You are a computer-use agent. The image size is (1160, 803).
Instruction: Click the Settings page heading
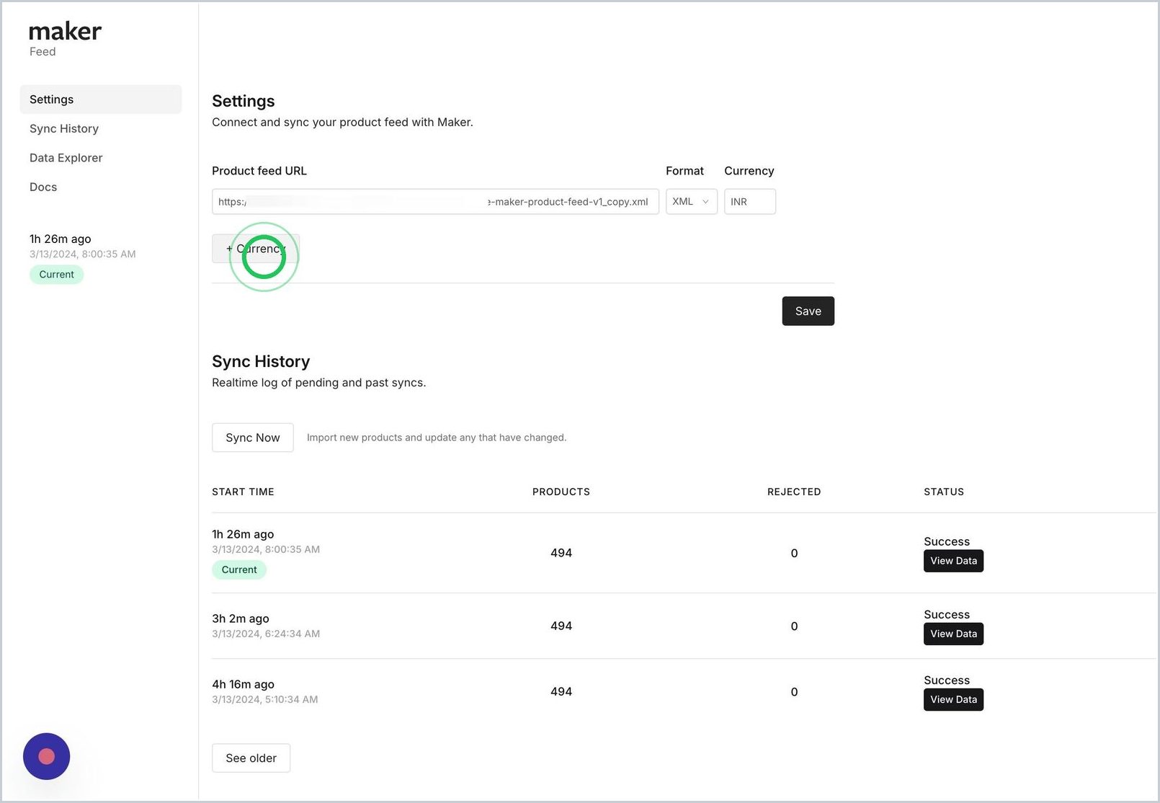point(243,101)
